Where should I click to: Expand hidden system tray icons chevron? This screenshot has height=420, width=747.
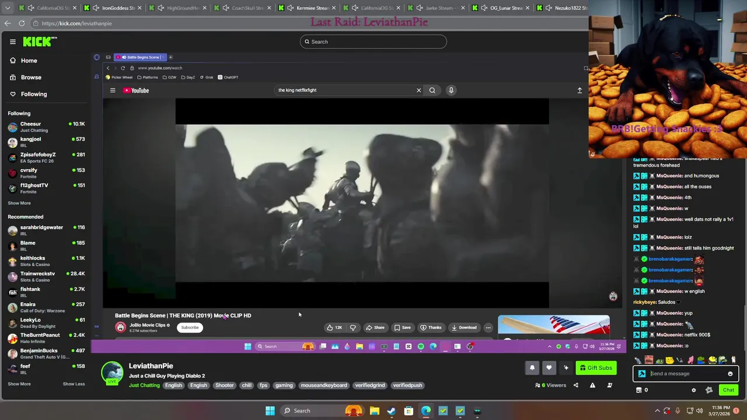click(657, 411)
